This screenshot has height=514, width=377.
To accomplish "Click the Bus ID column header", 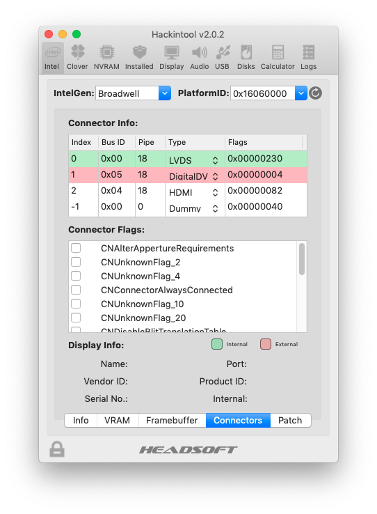I will pos(117,142).
